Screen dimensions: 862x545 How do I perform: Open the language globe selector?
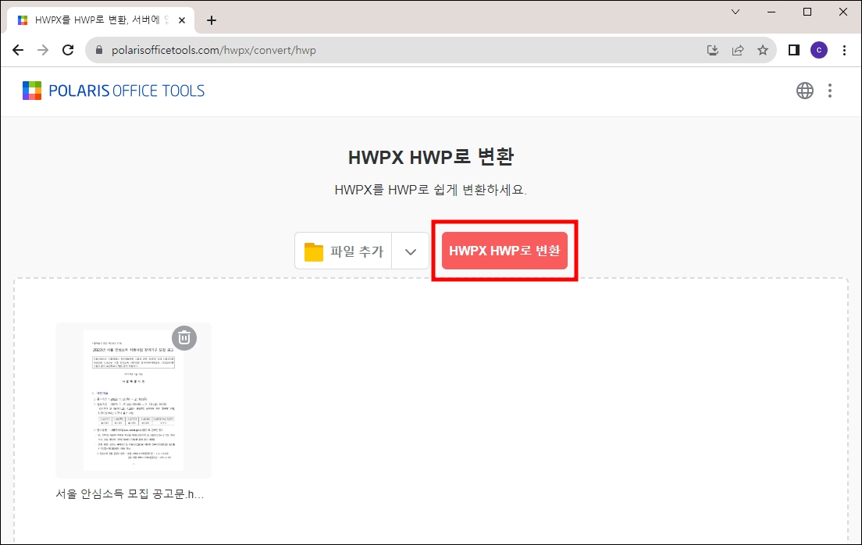[805, 91]
